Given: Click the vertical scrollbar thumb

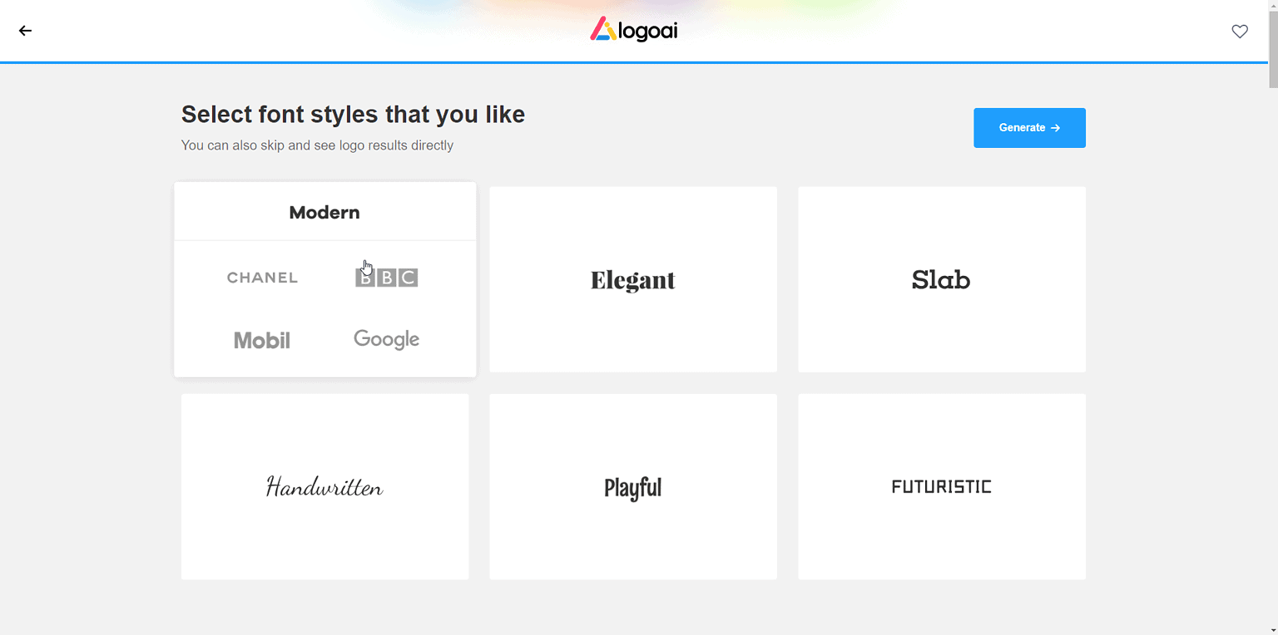Looking at the screenshot, I should (x=1272, y=50).
